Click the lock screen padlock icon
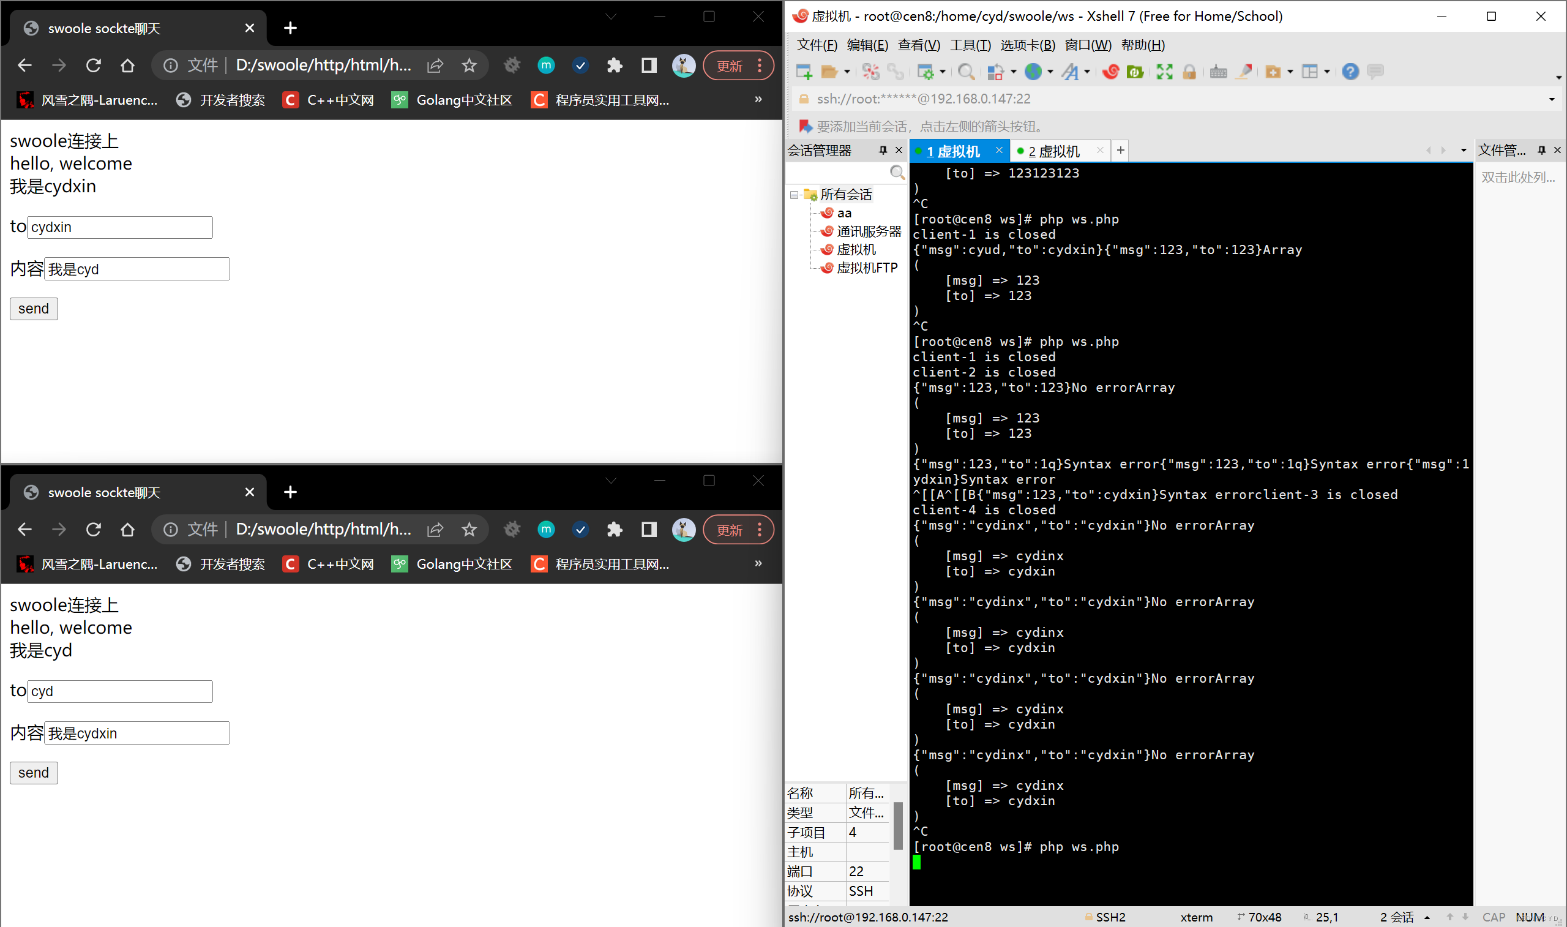Image resolution: width=1567 pixels, height=927 pixels. (1189, 72)
